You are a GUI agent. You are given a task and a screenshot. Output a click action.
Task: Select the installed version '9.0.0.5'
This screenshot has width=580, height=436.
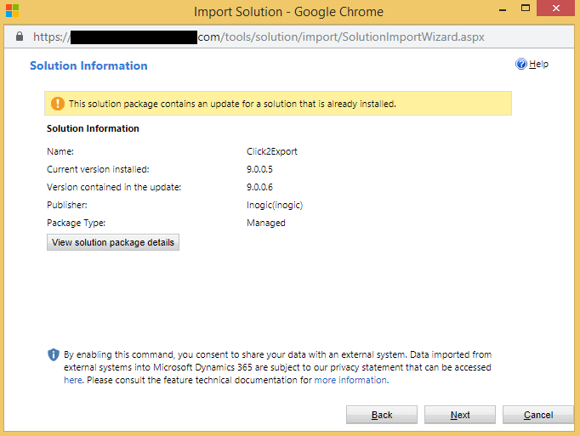tap(259, 169)
